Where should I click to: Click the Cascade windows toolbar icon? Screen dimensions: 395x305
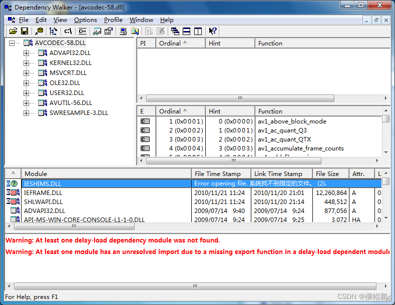175,31
